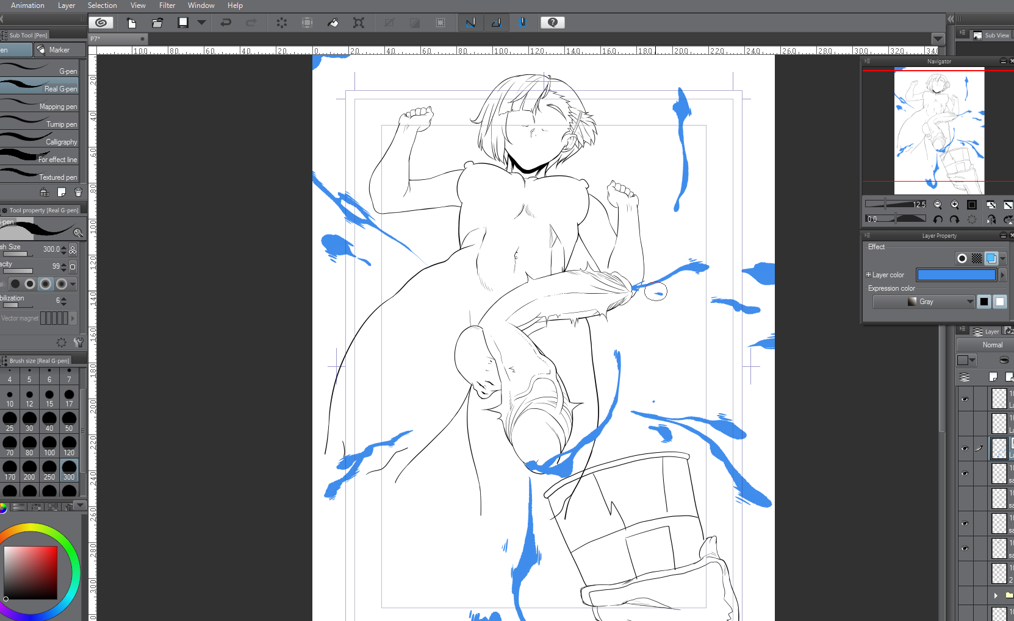This screenshot has width=1014, height=621.
Task: Click the Open file folder icon
Action: tap(157, 23)
